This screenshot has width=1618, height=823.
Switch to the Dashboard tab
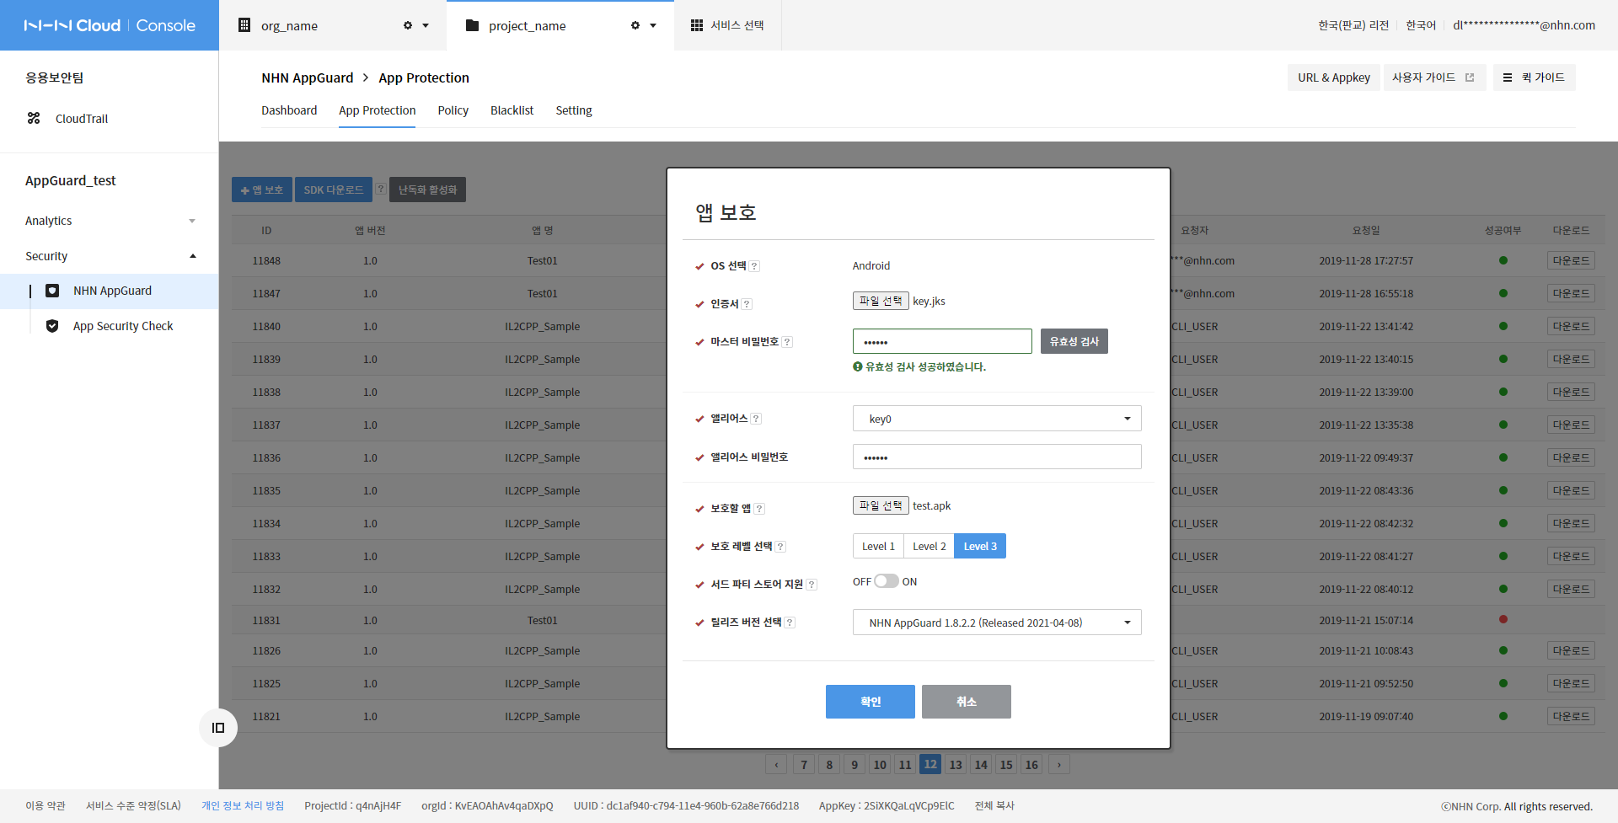[x=289, y=110]
